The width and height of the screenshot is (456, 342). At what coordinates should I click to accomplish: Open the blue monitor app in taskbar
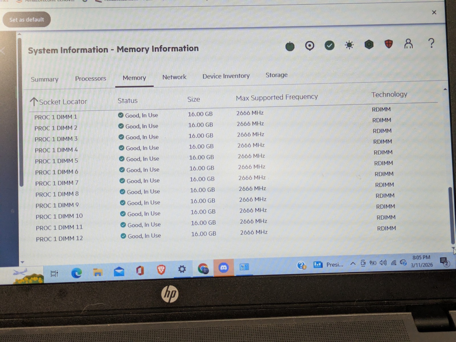coord(244,267)
